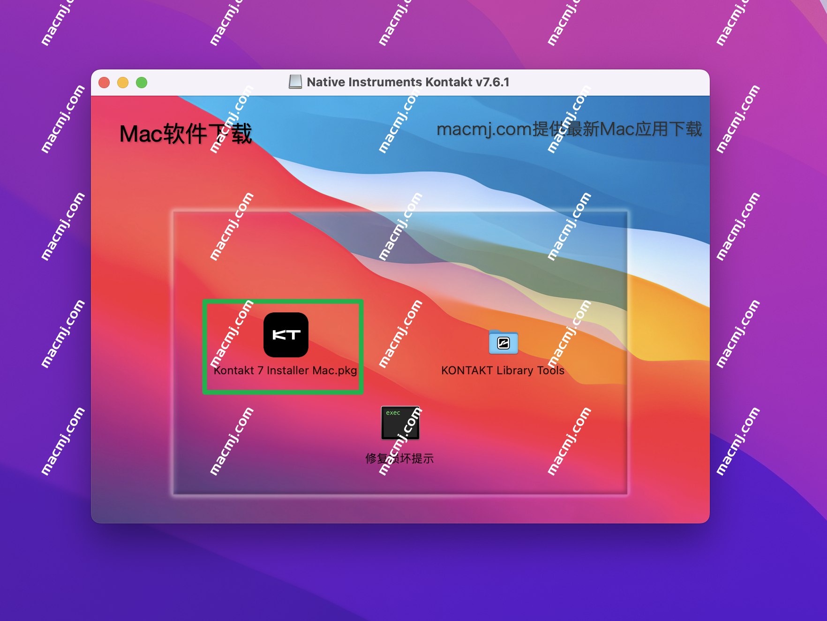Viewport: 827px width, 621px height.
Task: Select the KONTAKT Library Tools folder icon
Action: point(504,342)
